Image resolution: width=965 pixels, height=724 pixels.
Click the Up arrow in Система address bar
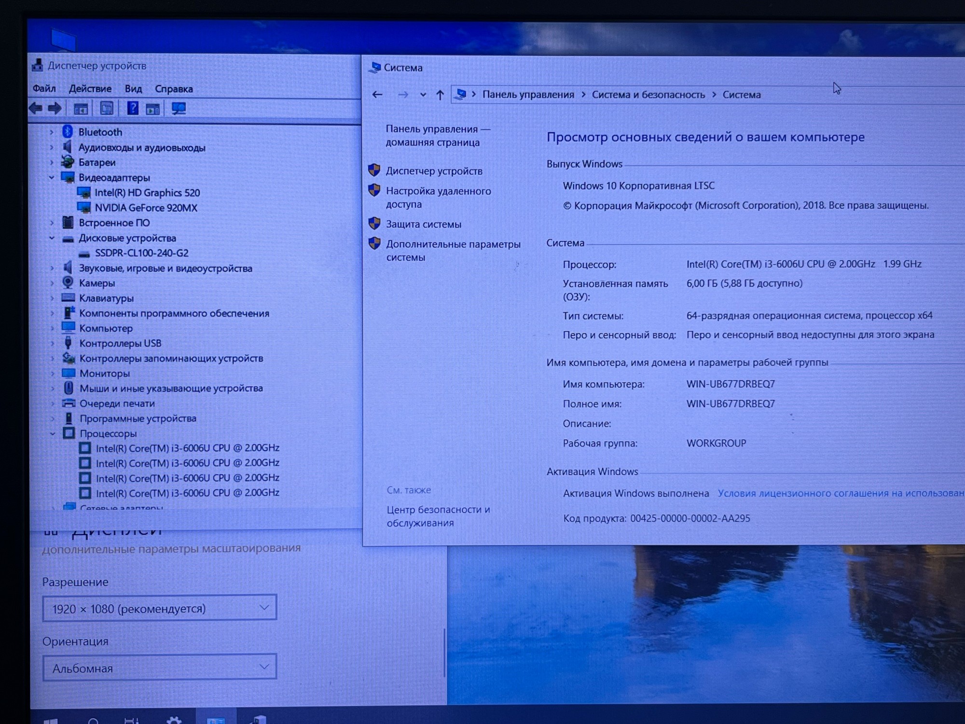pos(440,95)
